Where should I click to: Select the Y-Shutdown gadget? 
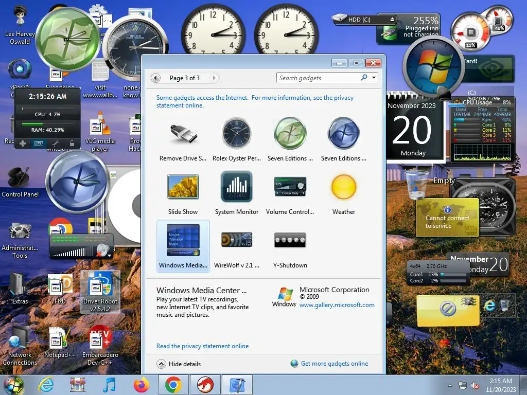click(290, 247)
